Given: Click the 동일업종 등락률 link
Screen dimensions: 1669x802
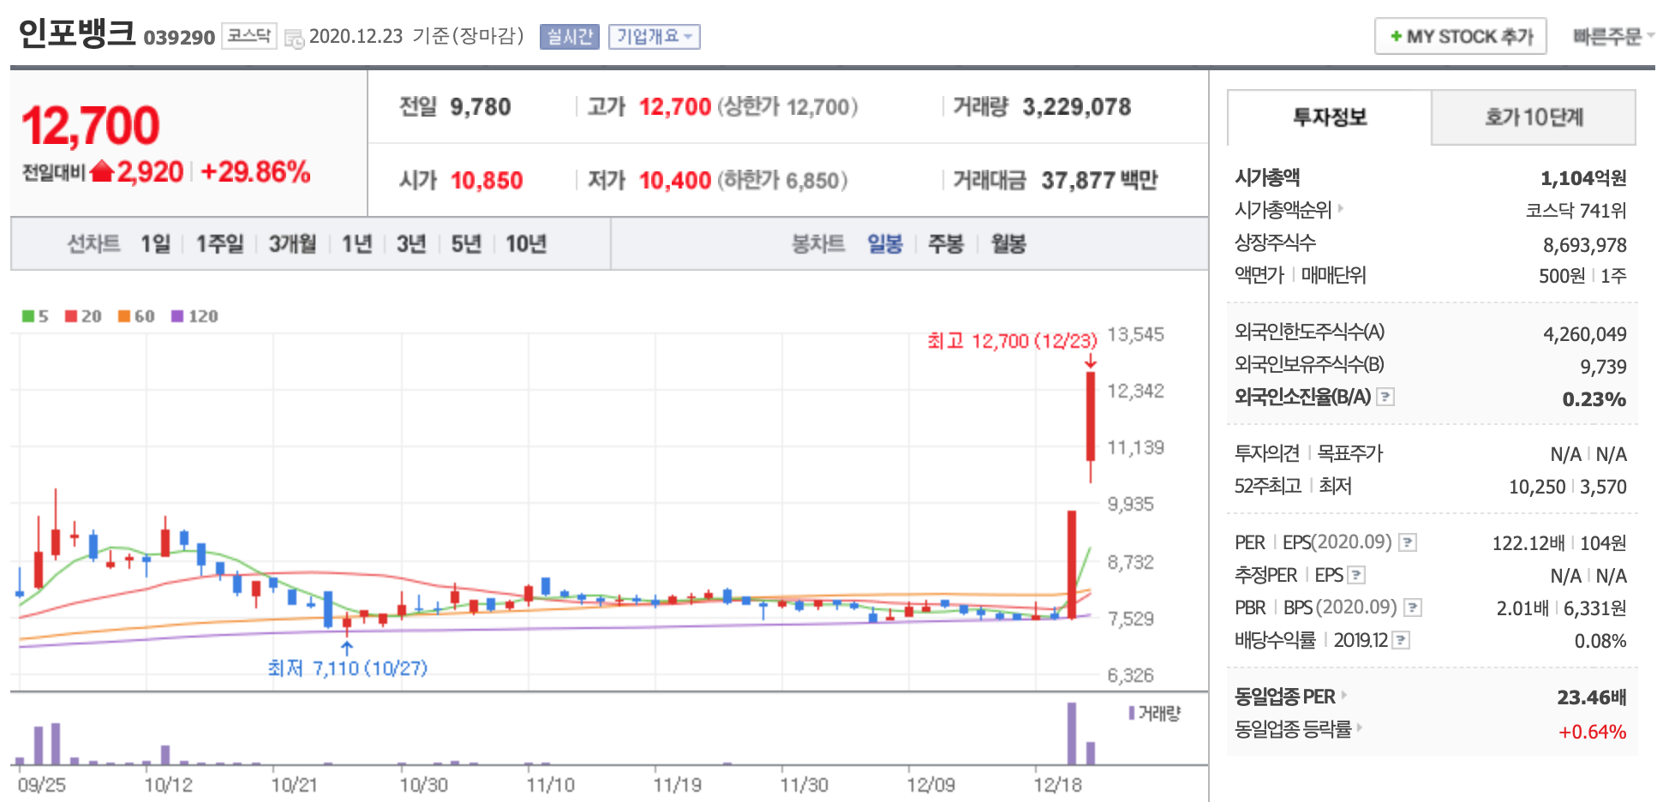Looking at the screenshot, I should (1293, 729).
